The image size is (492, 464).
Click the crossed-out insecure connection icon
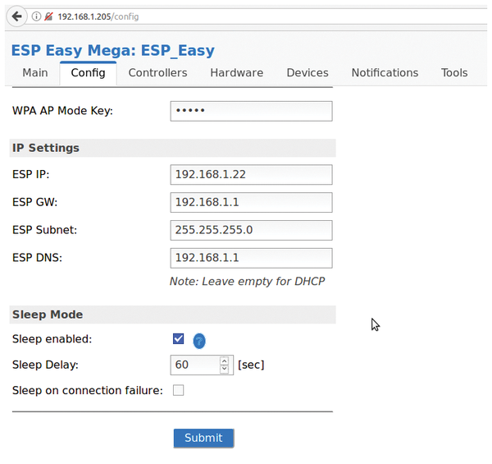pyautogui.click(x=48, y=16)
